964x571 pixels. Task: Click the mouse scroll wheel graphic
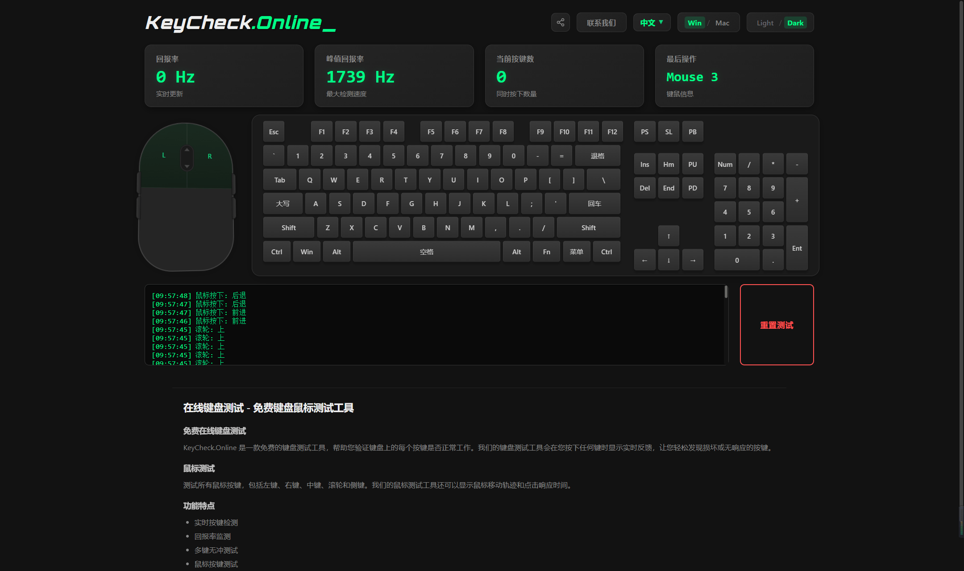coord(187,158)
